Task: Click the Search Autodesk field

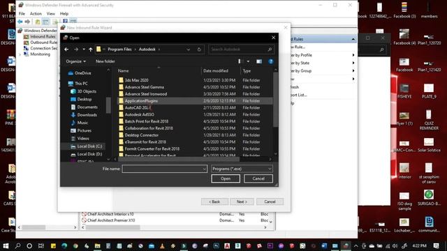Action: tap(241, 50)
